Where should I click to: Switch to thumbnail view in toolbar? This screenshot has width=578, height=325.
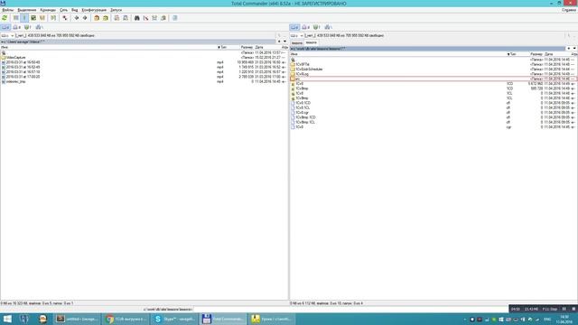click(x=33, y=18)
